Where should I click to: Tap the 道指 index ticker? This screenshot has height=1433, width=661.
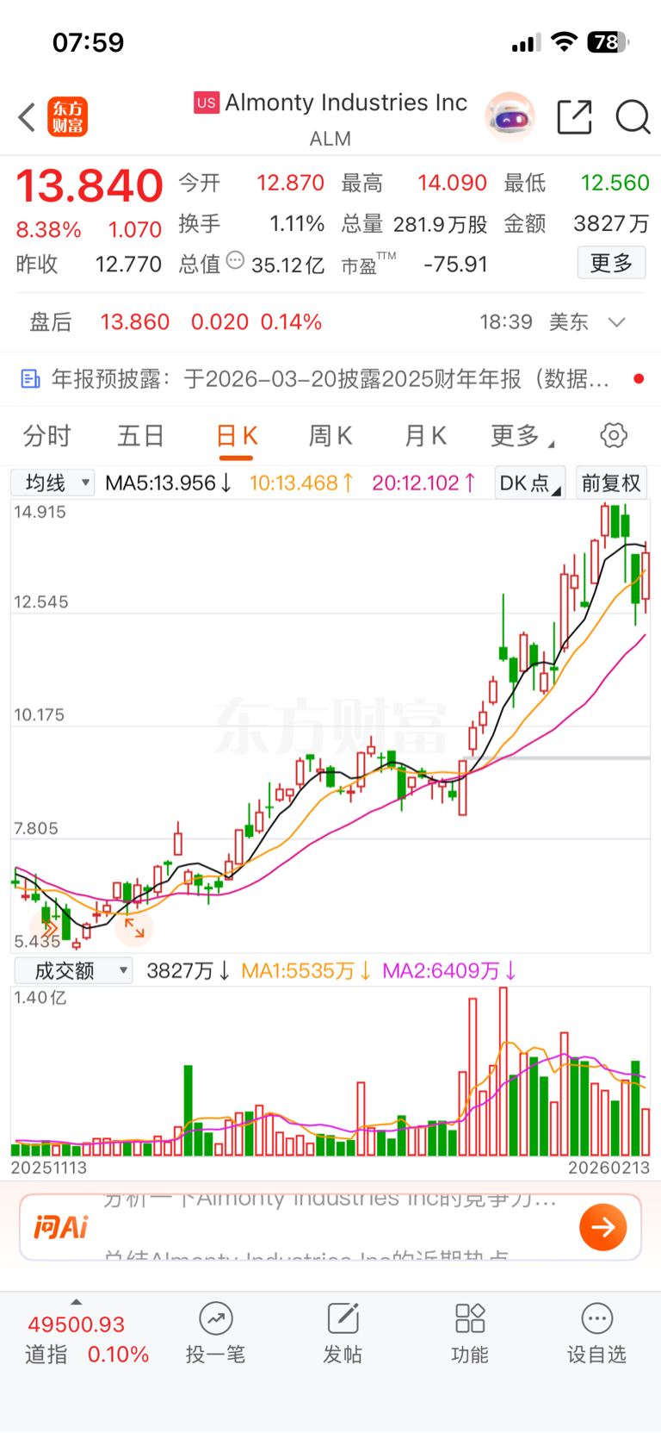point(86,1339)
